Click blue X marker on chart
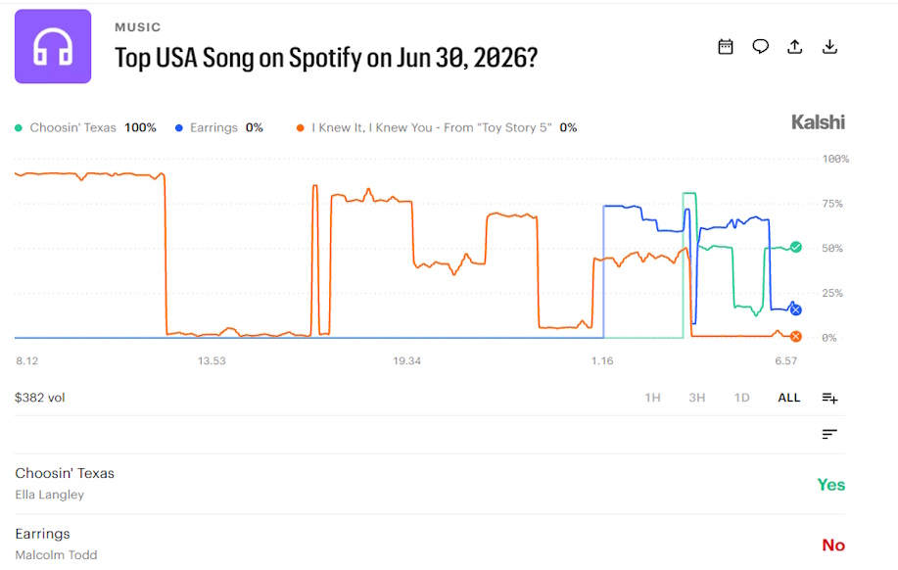This screenshot has height=570, width=898. pyautogui.click(x=795, y=309)
